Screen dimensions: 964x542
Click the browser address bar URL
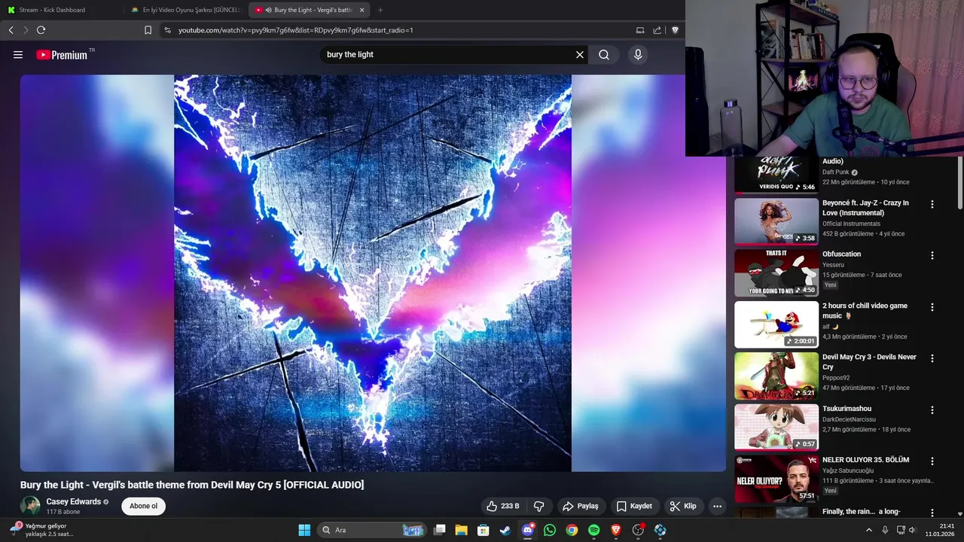point(296,30)
